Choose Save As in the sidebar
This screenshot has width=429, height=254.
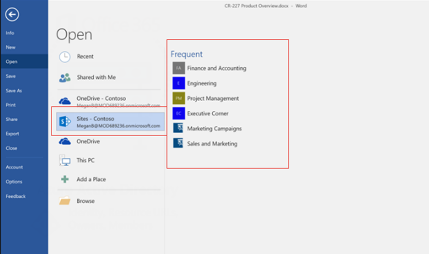(x=14, y=90)
